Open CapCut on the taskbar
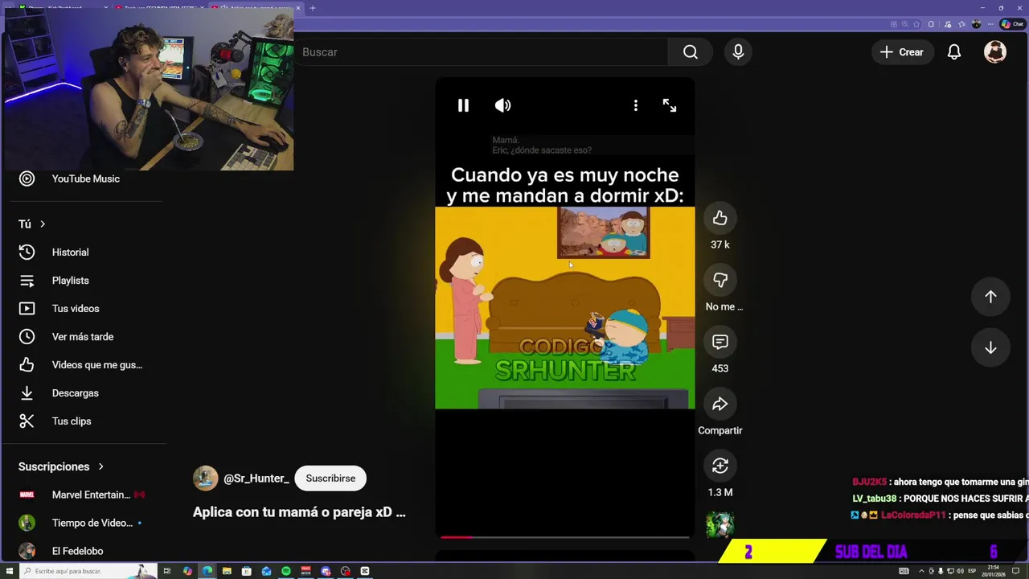The width and height of the screenshot is (1029, 579). 365,571
